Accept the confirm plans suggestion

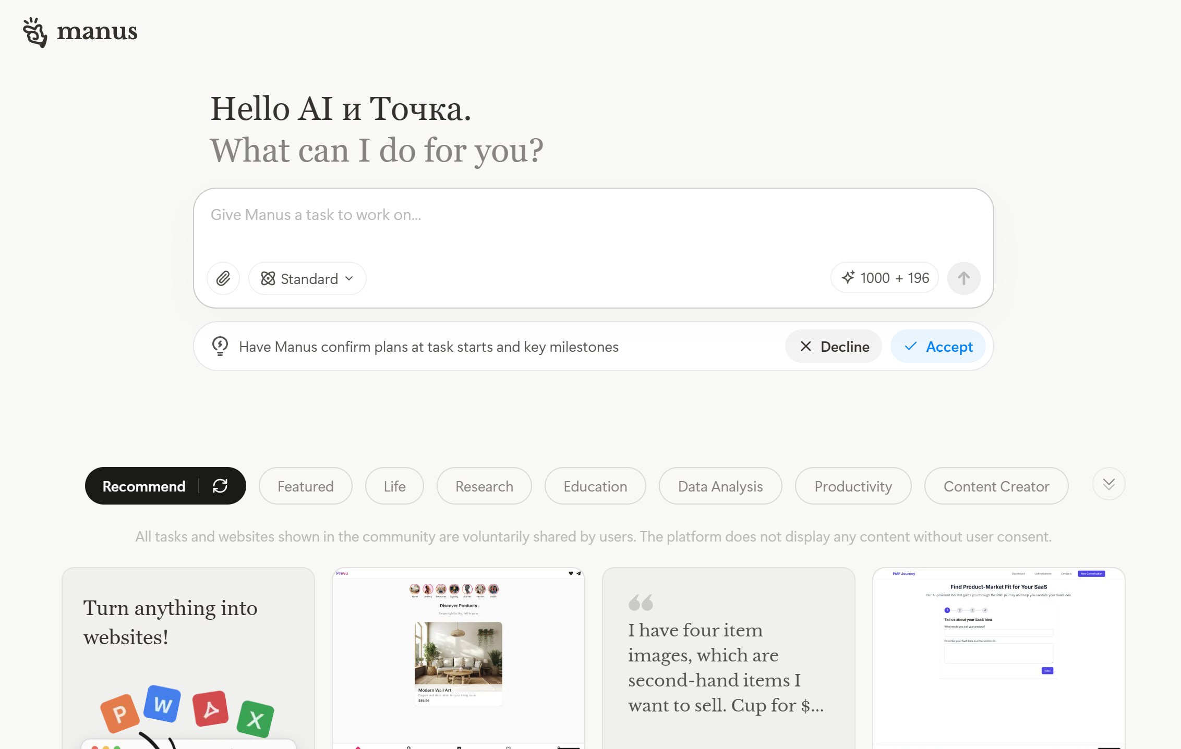coord(938,346)
